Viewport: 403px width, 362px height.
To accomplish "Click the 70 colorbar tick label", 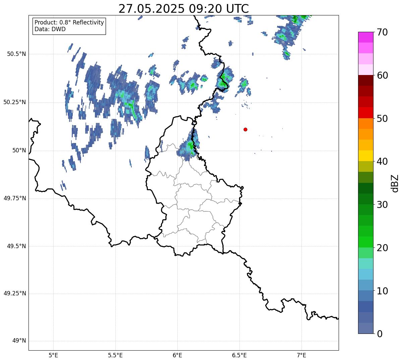I will tap(382, 32).
